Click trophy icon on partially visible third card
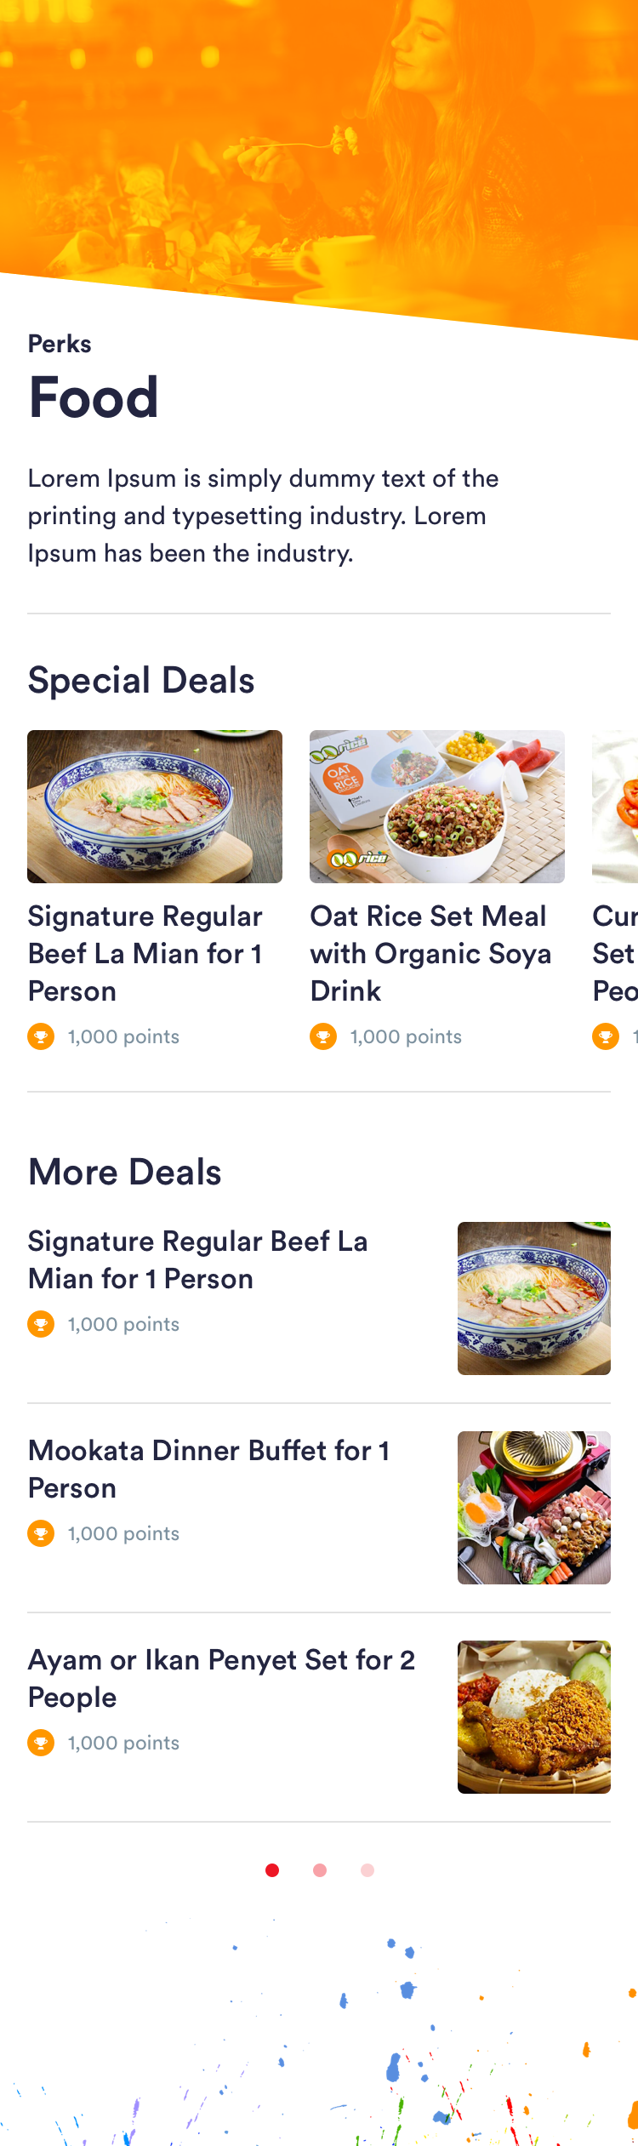Viewport: 638px width, 2146px height. click(606, 1036)
